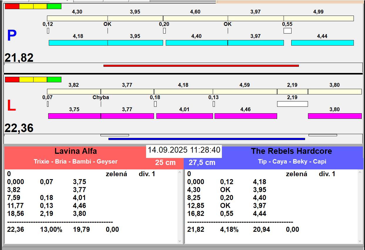
Task: Click the long blue bar below lane L
Action: click(x=207, y=139)
